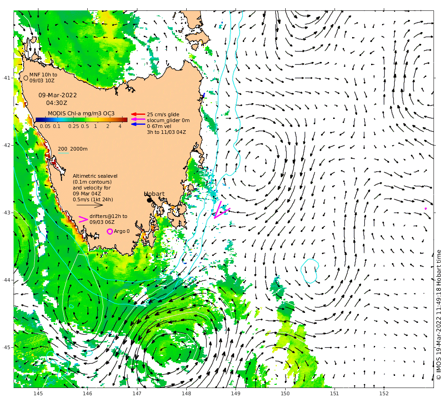The width and height of the screenshot is (443, 407).
Task: Click the 'drifters@12h to' legend text
Action: coord(108,216)
